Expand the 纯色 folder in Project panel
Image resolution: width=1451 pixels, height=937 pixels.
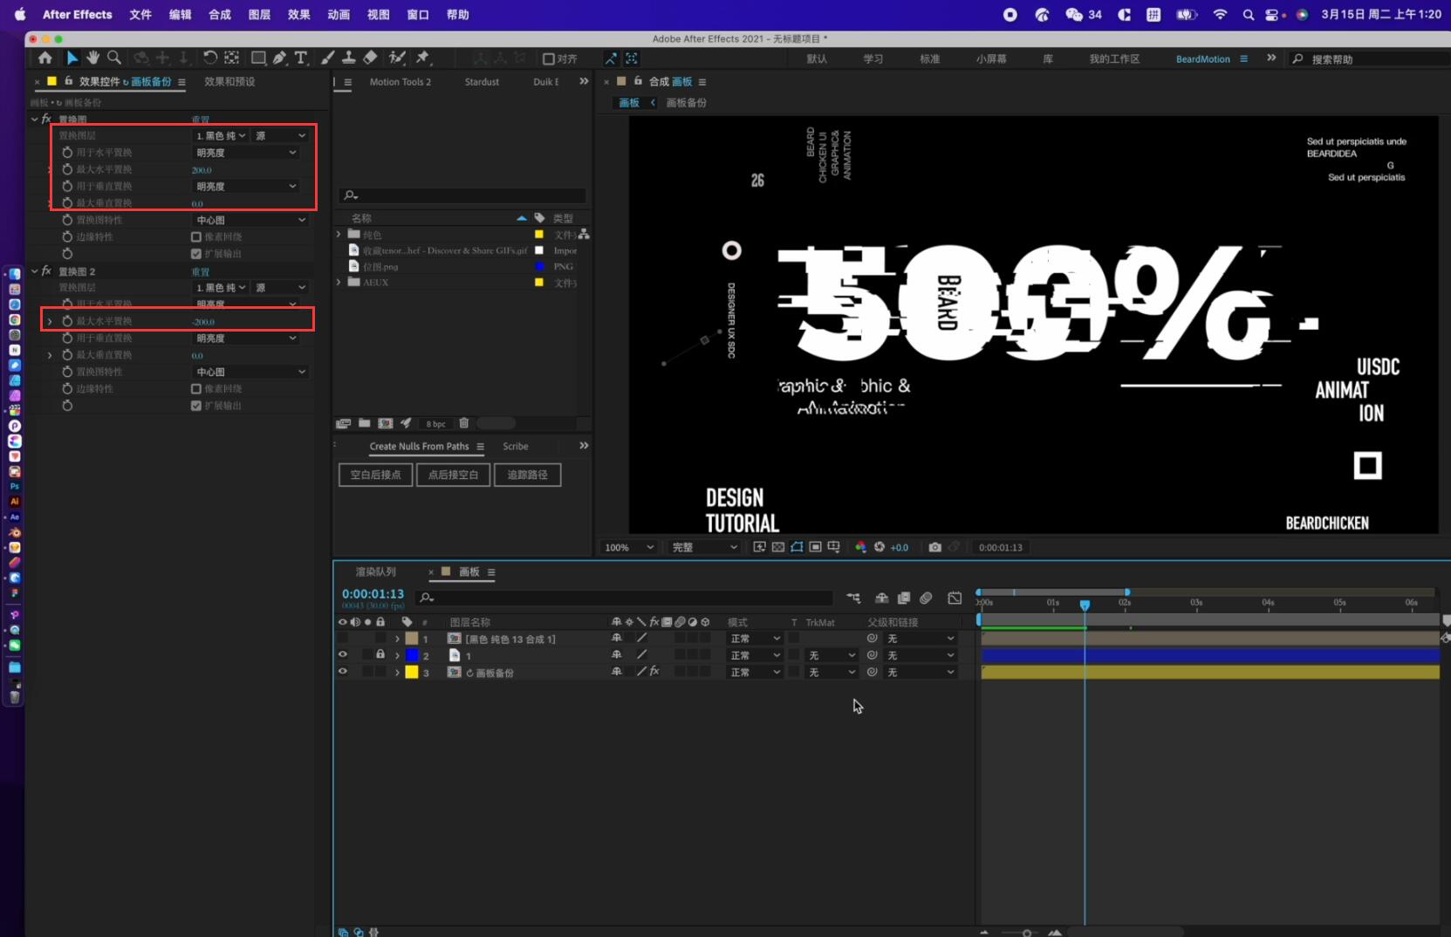click(339, 234)
